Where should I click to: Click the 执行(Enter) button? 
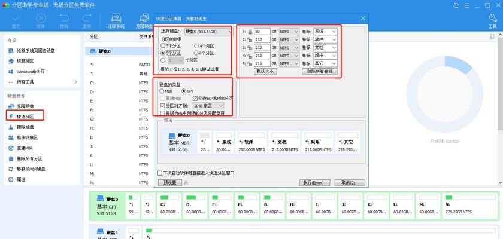[x=314, y=183]
